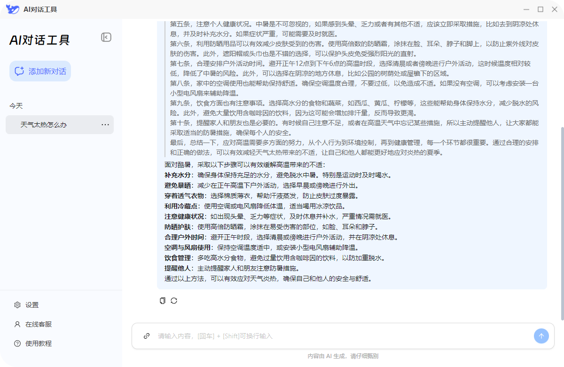Click the bold text 提醒他人
This screenshot has height=367, width=564.
[x=178, y=268]
